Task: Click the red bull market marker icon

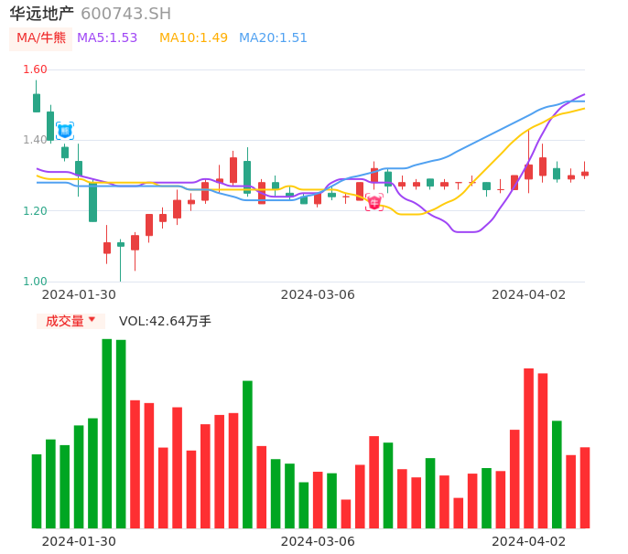Action: (x=374, y=202)
